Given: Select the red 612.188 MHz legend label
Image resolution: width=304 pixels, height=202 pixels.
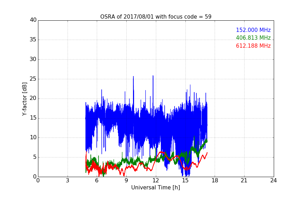Looking at the screenshot, I should click(x=253, y=46).
